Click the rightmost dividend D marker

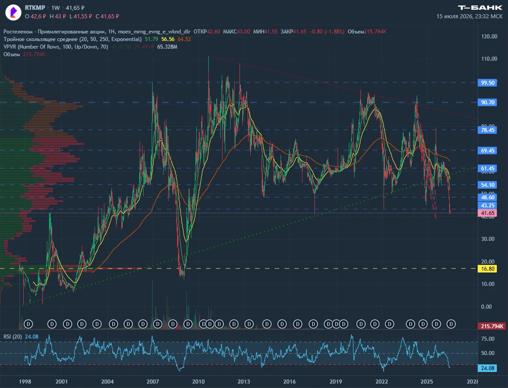tap(451, 324)
